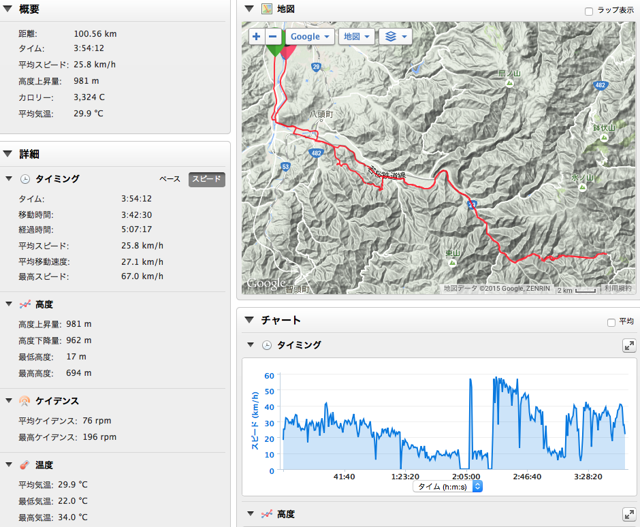Switch timing display to スピード
Screen dimensions: 640x527
(206, 179)
